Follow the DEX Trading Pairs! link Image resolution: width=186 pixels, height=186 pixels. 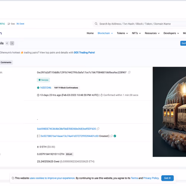(84, 52)
